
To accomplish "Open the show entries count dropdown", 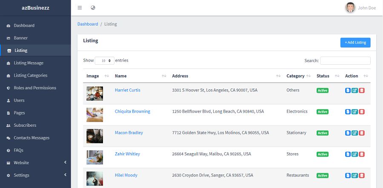I will [105, 61].
